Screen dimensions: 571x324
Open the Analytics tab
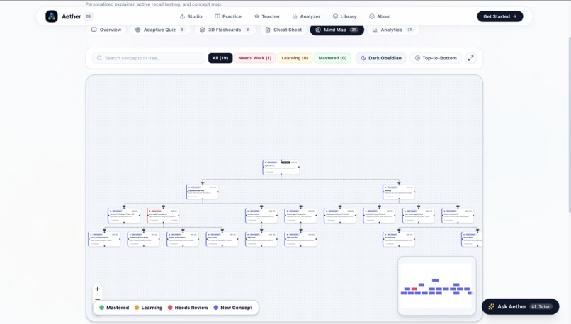(393, 30)
